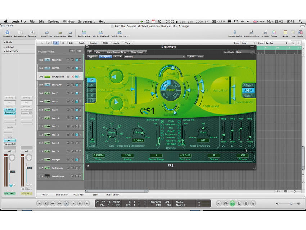Switch to the Mixer tab
The height and width of the screenshot is (230, 306).
[x=45, y=195]
